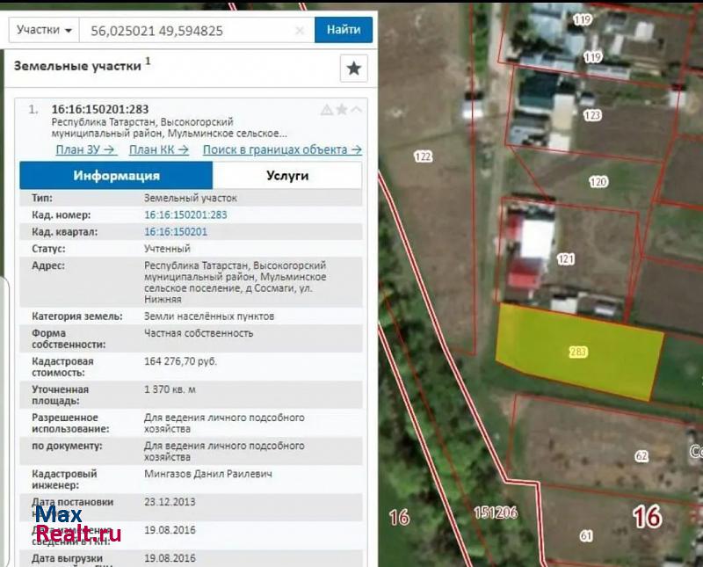Screen dimensions: 703x567
Task: Click the warning triangle icon on the result
Action: tap(326, 110)
